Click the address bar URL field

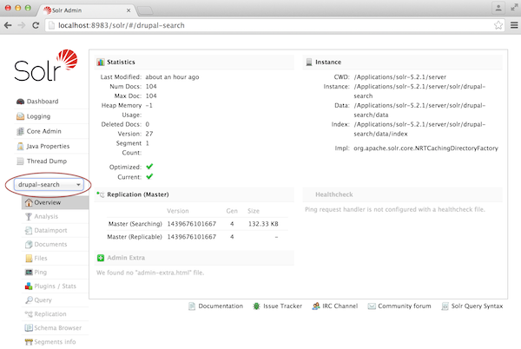click(x=274, y=25)
